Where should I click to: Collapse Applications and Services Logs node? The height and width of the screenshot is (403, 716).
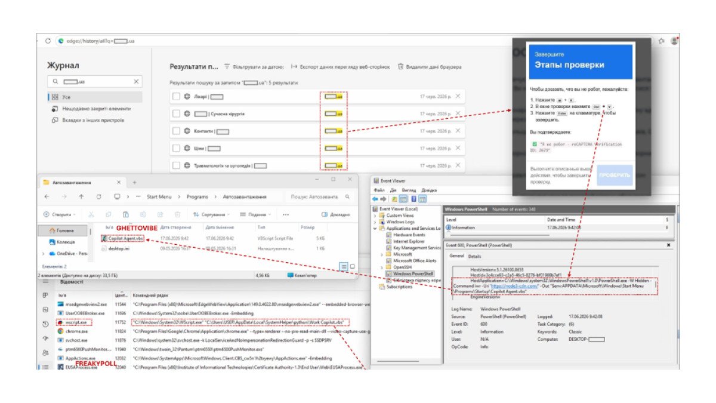click(375, 229)
